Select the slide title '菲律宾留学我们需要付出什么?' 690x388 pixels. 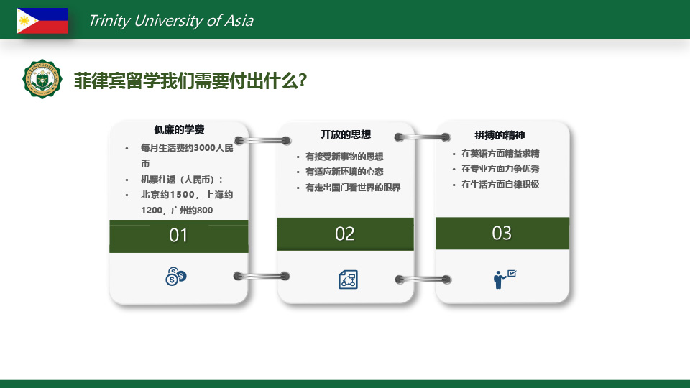(x=190, y=81)
